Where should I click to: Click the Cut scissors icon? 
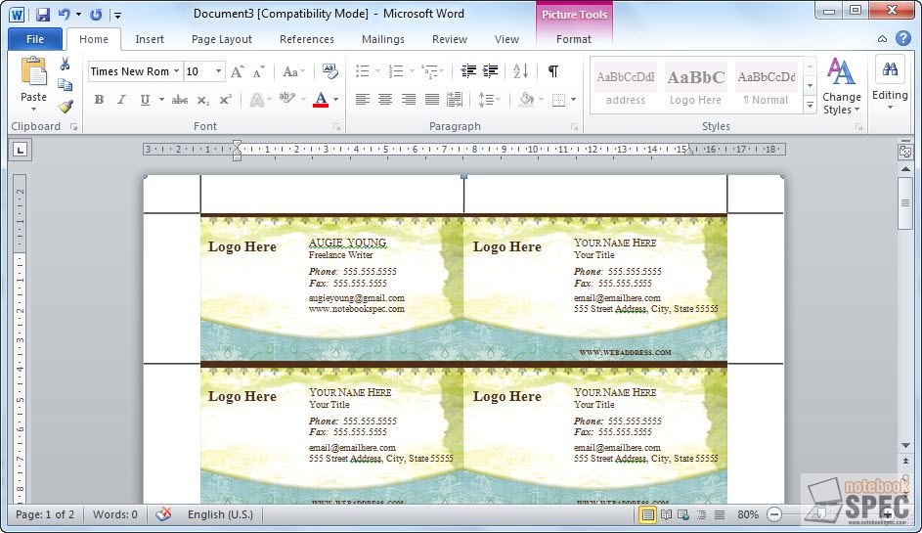click(x=66, y=64)
